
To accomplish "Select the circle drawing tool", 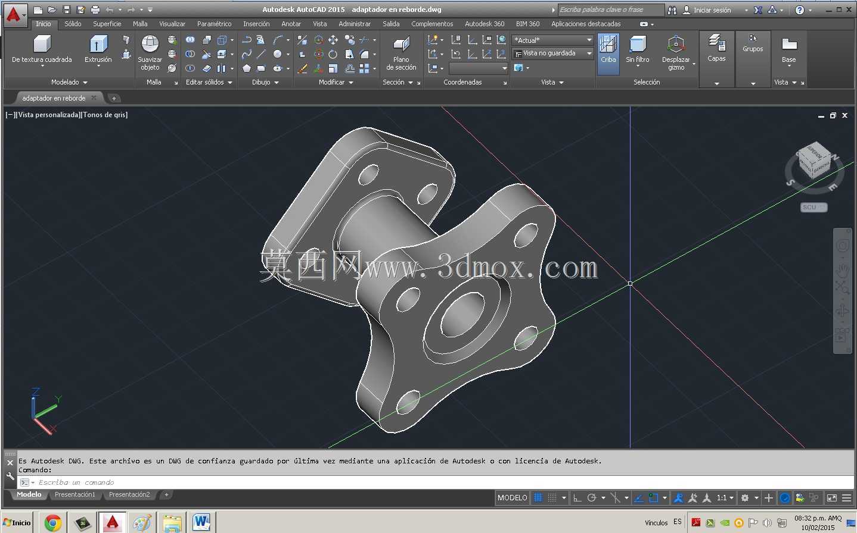I will [x=277, y=54].
